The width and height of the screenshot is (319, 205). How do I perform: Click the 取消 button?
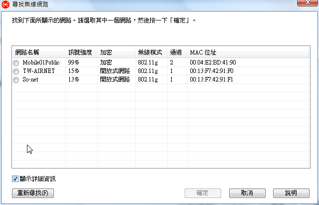(247, 193)
